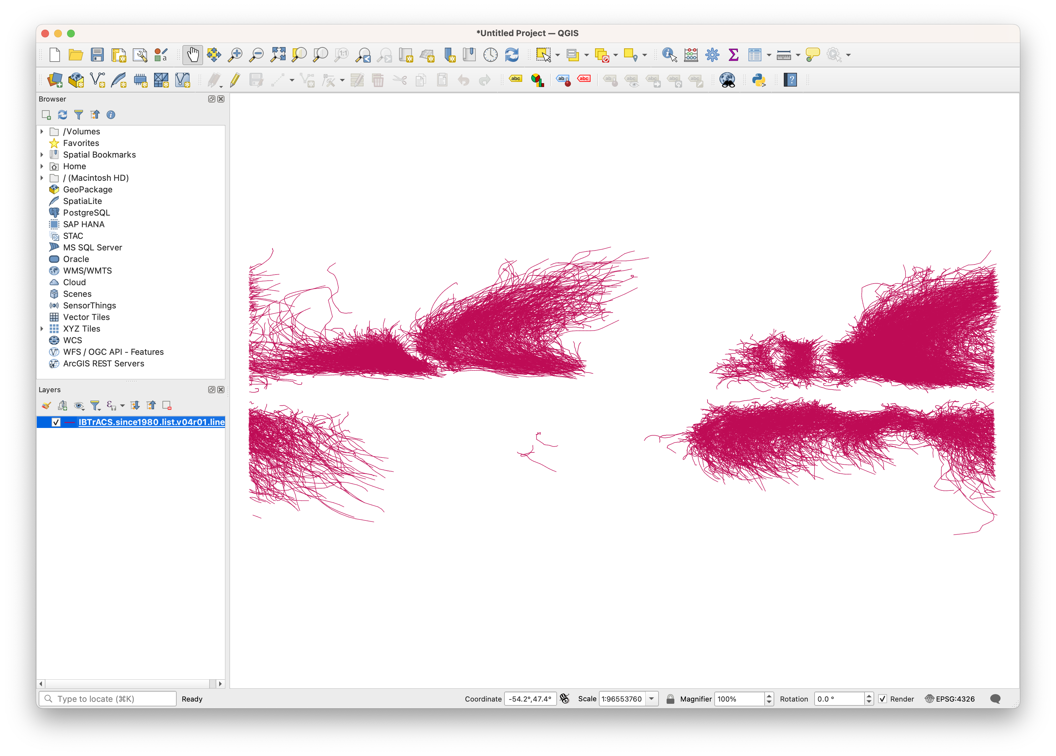Open the Scale dropdown arrow
This screenshot has width=1056, height=756.
point(651,699)
